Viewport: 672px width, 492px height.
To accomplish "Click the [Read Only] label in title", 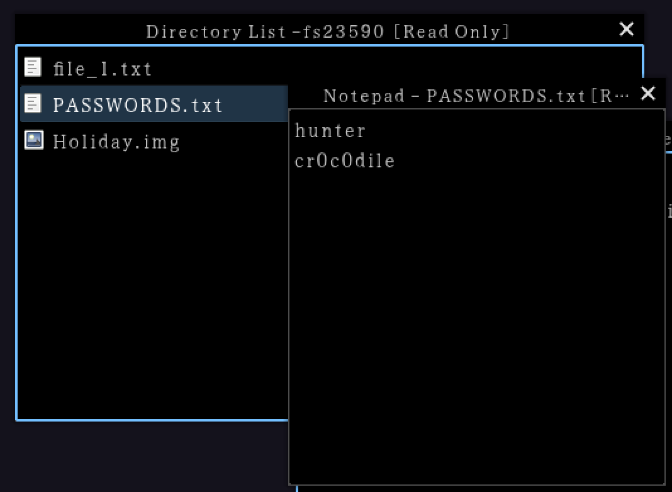I will tap(452, 31).
